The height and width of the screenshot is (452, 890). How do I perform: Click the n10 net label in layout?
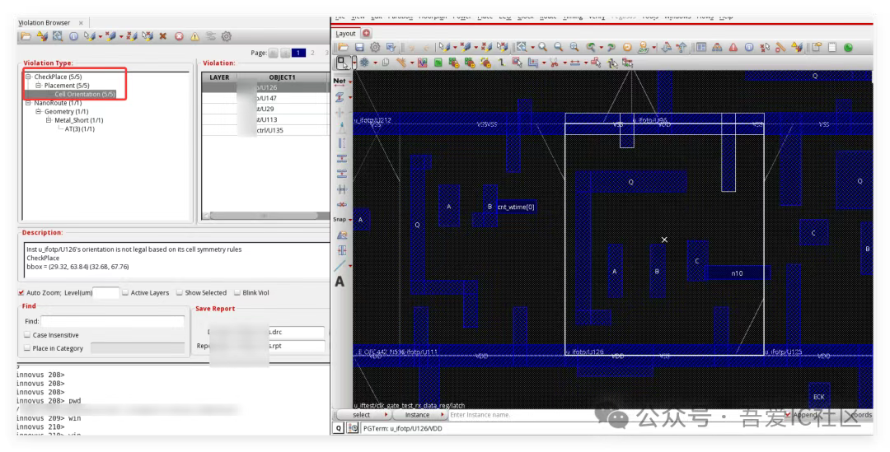click(737, 273)
